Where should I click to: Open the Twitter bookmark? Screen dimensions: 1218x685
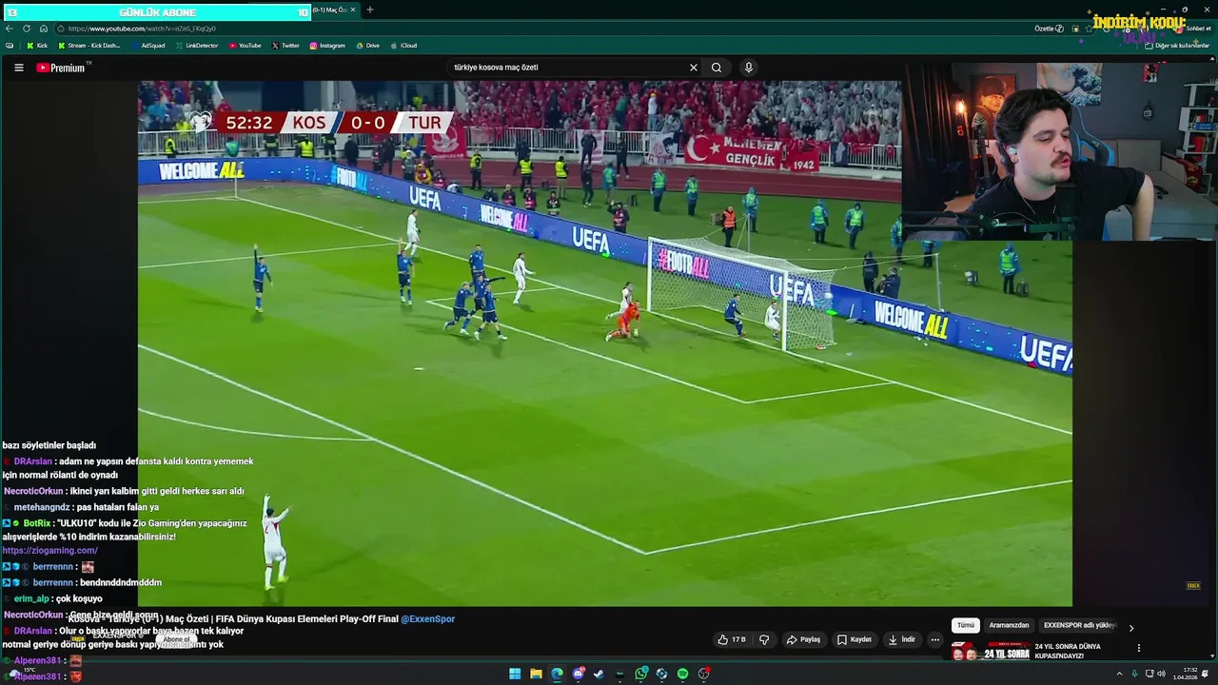[285, 46]
